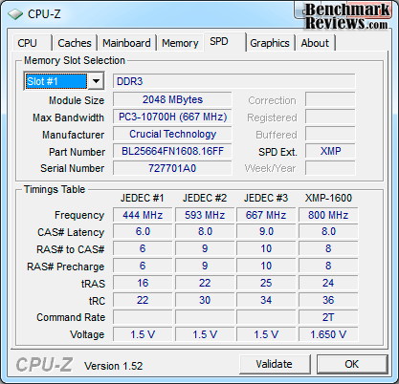Switch to the CPU tab
This screenshot has height=384, width=399.
click(x=33, y=43)
